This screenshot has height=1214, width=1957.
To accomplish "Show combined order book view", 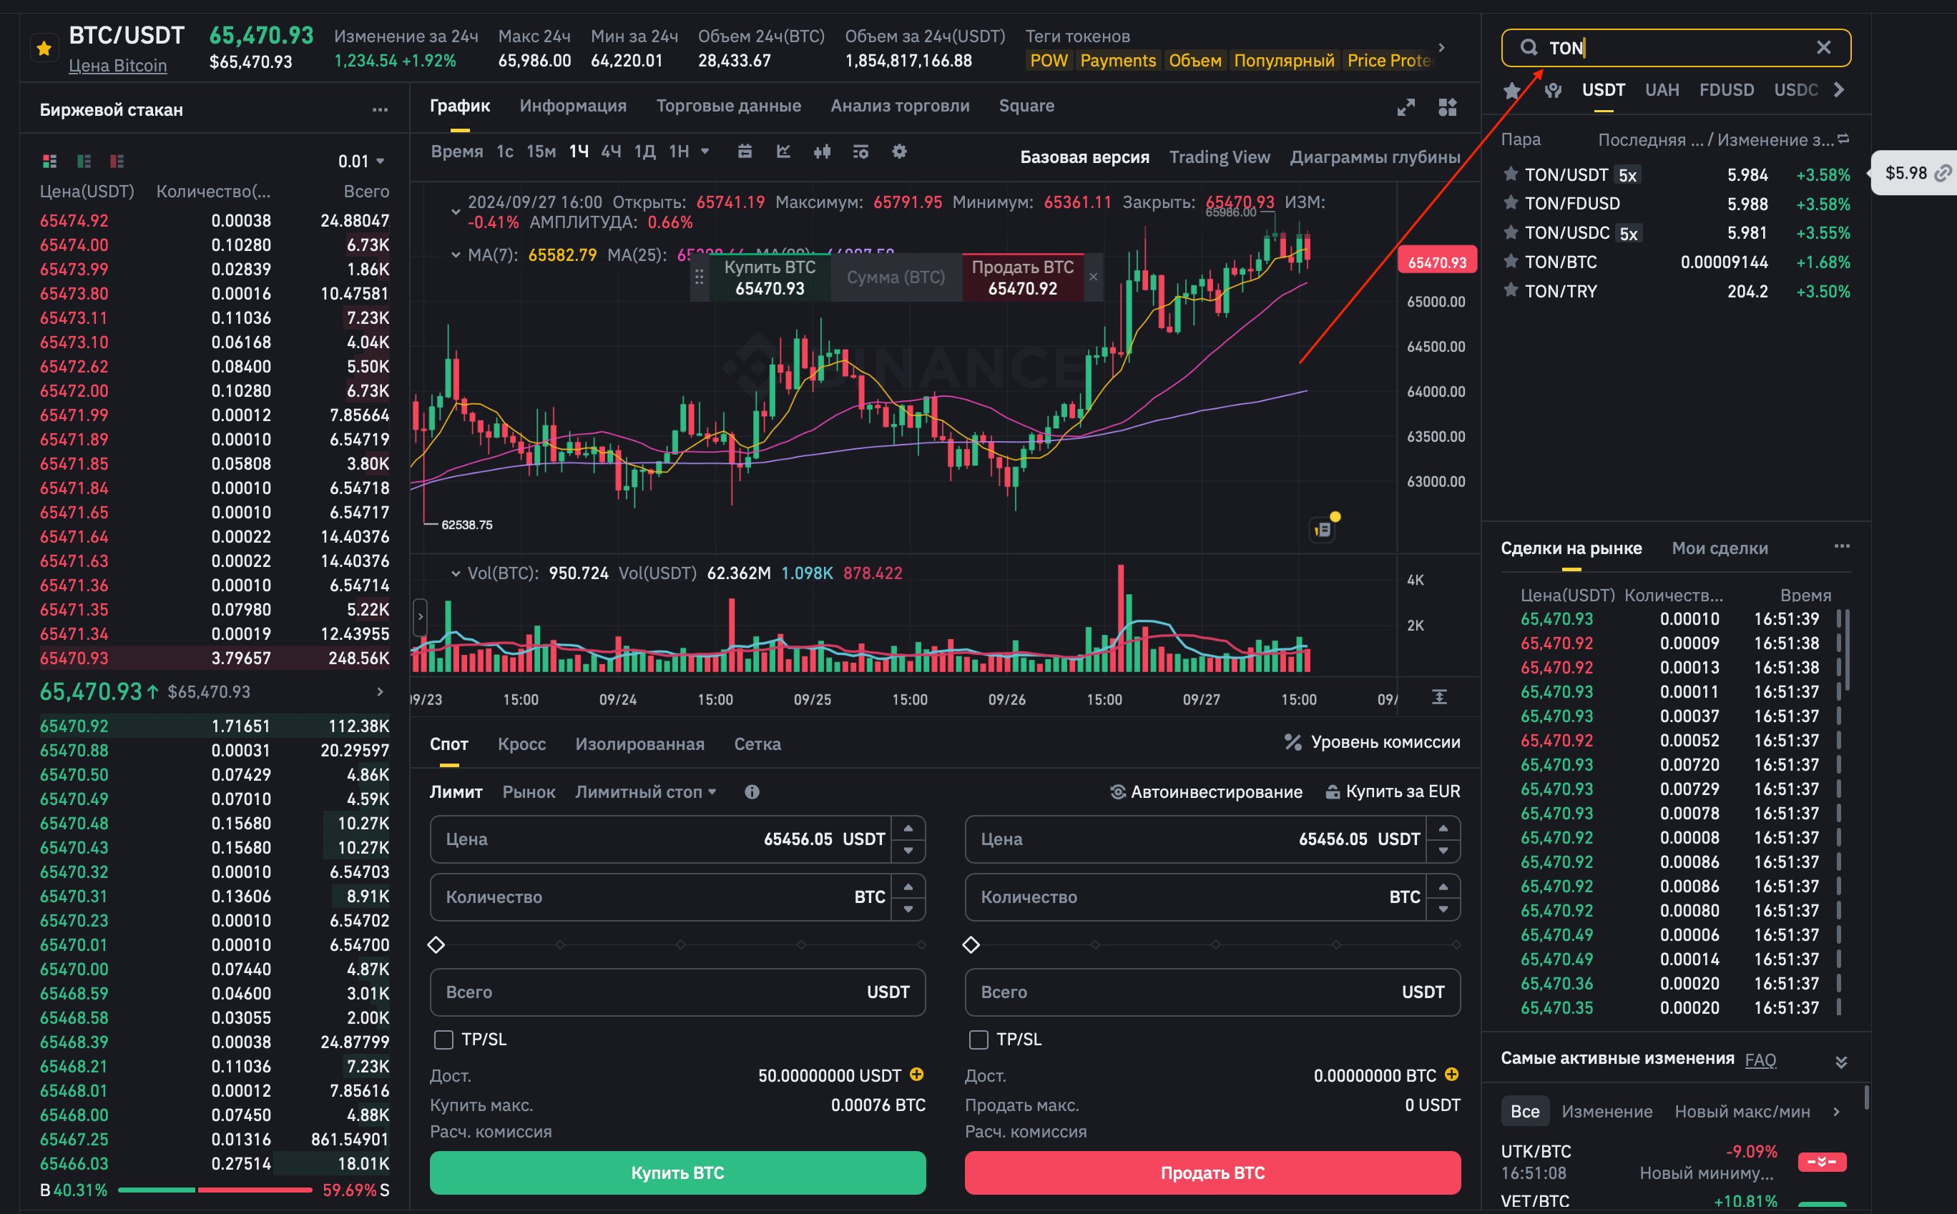I will click(x=50, y=162).
